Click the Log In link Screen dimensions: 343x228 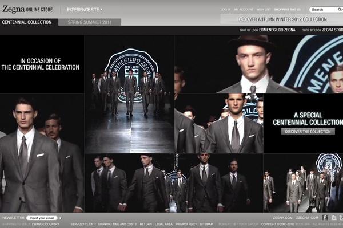tap(225, 9)
